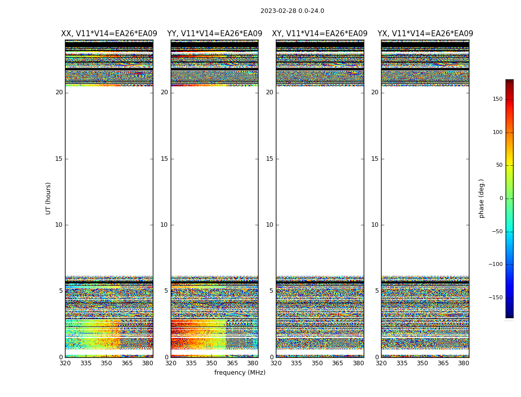Screen dimensions: 521x397
Task: Click the 100 colorbar tick label
Action: tap(497, 132)
